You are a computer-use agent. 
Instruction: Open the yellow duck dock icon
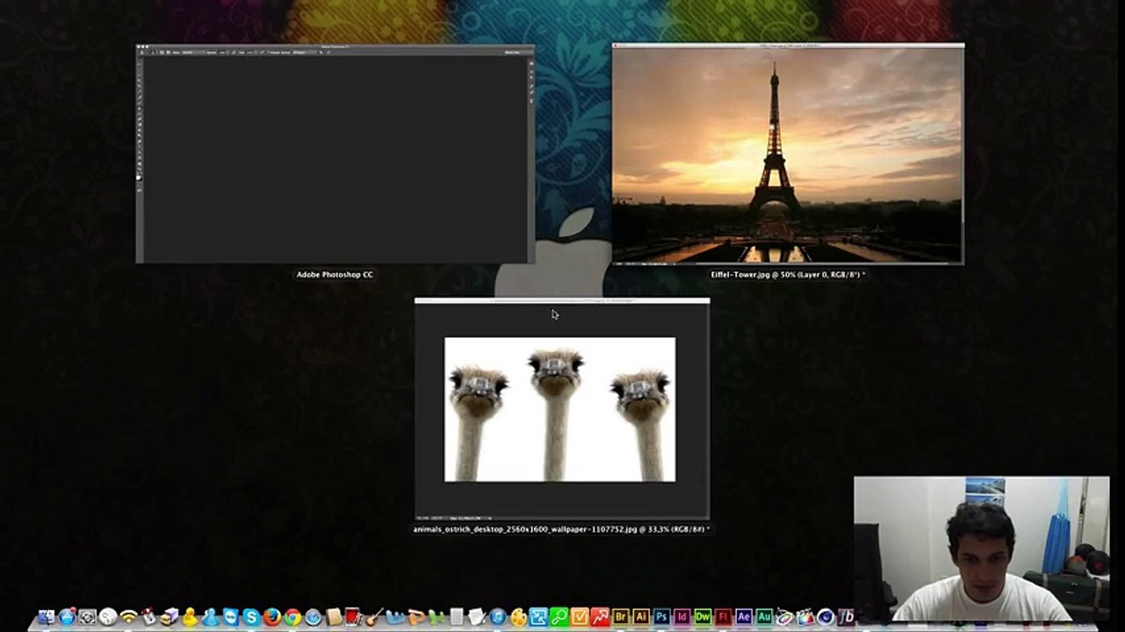pos(190,617)
